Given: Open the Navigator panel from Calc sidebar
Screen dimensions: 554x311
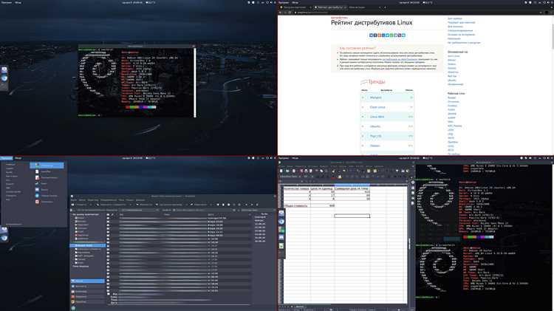Looking at the screenshot, I should point(413,198).
